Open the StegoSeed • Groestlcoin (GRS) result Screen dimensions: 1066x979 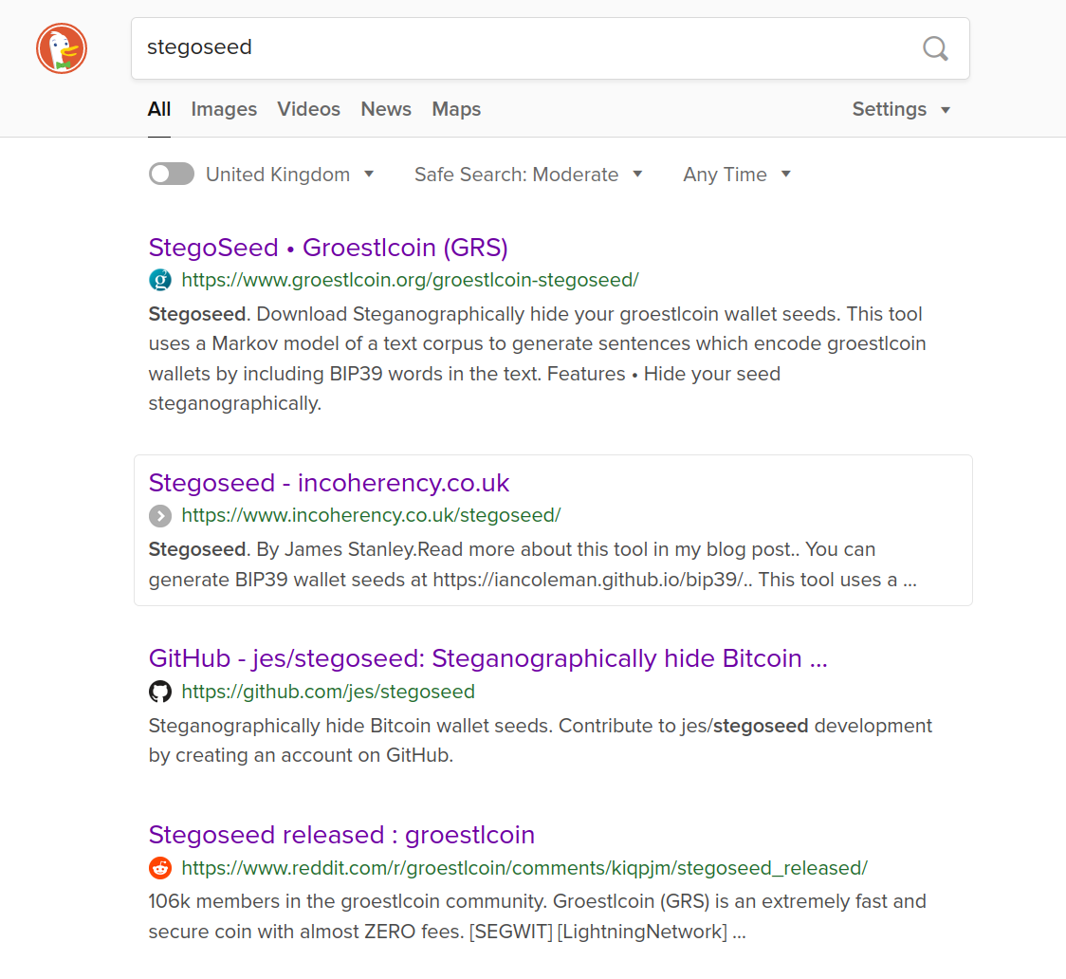[x=328, y=248]
